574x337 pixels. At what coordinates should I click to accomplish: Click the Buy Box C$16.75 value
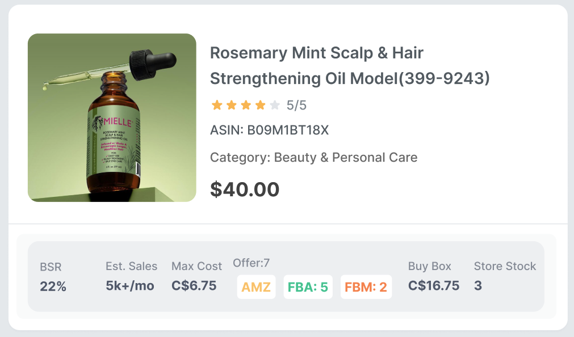click(434, 285)
